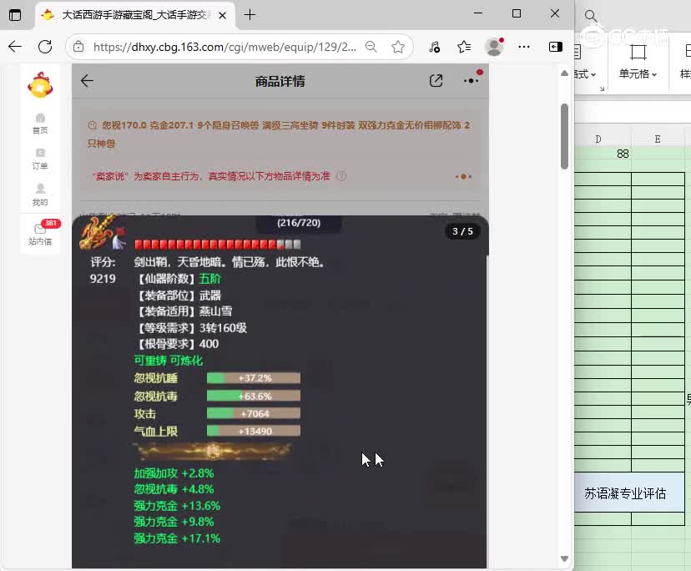Click the 3 / 5 image counter

pyautogui.click(x=462, y=231)
